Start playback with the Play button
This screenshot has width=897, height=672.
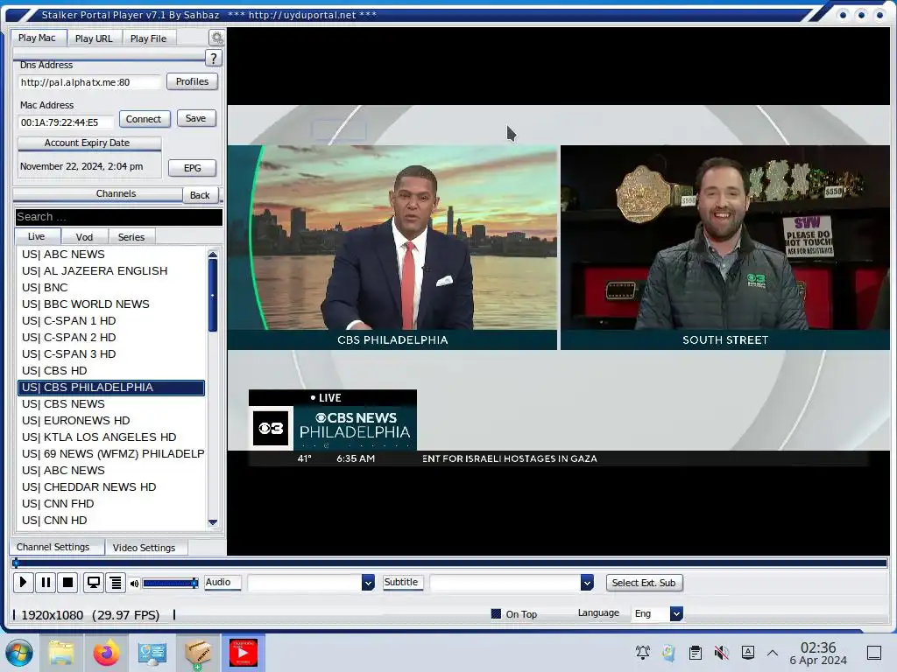(x=23, y=583)
